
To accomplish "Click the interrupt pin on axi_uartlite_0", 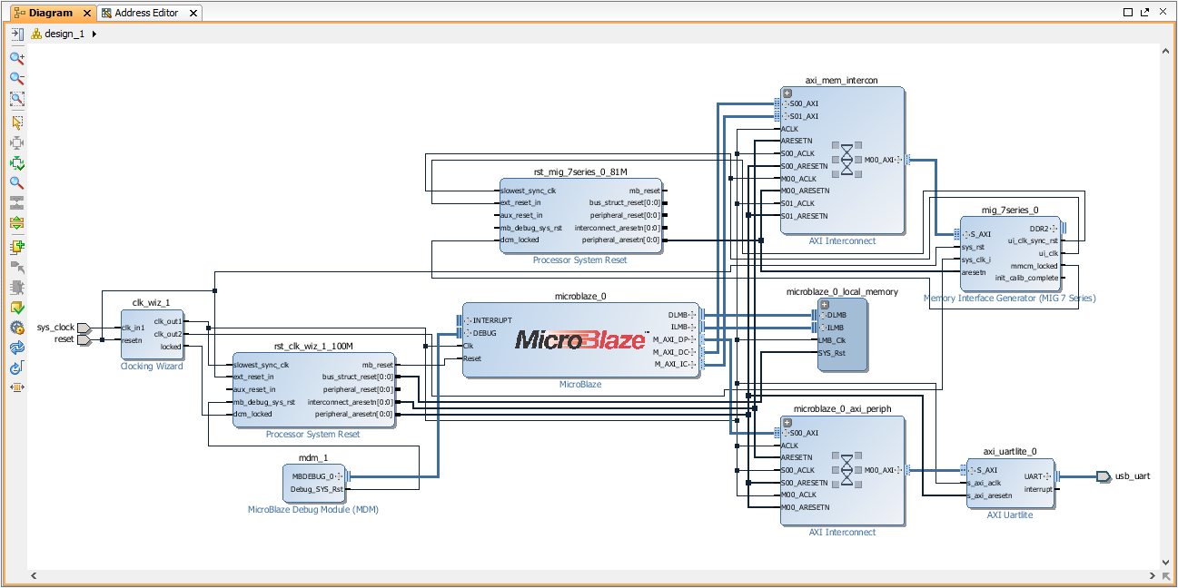I will point(1038,489).
